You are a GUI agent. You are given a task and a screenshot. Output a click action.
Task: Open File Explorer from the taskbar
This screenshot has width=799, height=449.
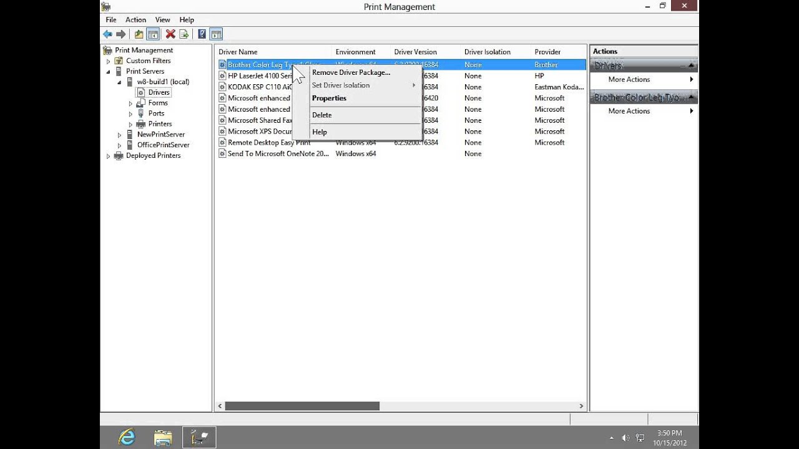tap(163, 438)
